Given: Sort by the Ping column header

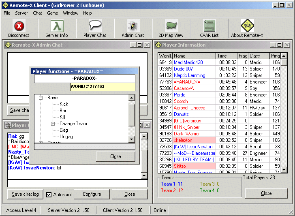Looking at the screenshot, I should tap(275, 56).
